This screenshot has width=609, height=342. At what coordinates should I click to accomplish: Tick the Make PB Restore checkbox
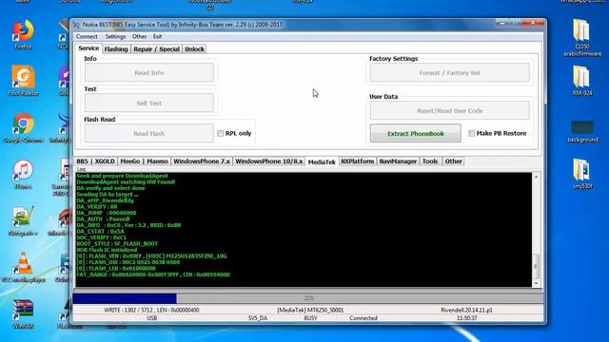tap(472, 133)
